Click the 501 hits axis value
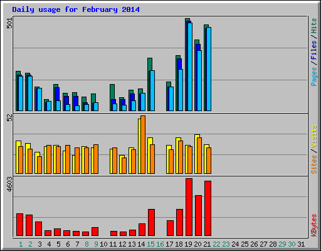The width and height of the screenshot is (321, 251). point(9,23)
